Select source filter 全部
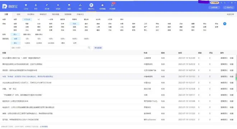The width and height of the screenshot is (237, 129). (x=15, y=19)
